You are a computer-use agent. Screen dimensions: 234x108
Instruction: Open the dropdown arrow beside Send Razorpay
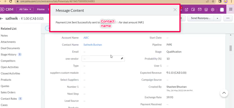[217, 18]
